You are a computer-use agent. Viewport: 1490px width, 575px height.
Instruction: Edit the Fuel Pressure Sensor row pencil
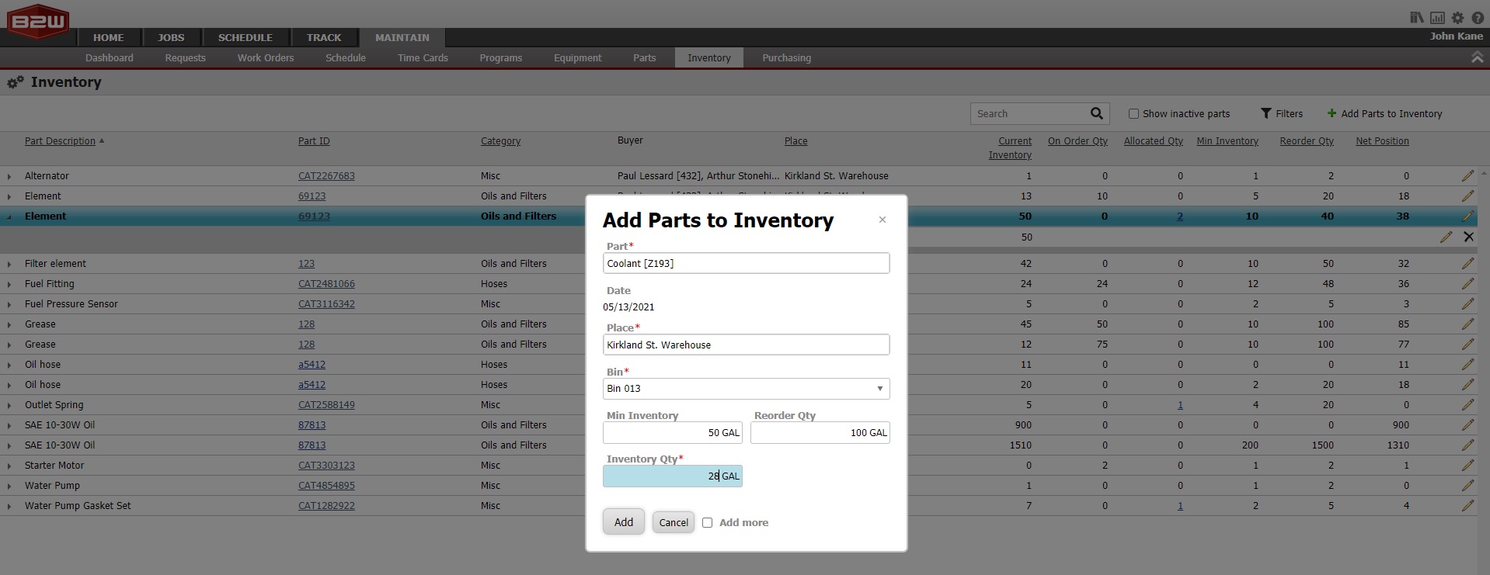(1467, 304)
